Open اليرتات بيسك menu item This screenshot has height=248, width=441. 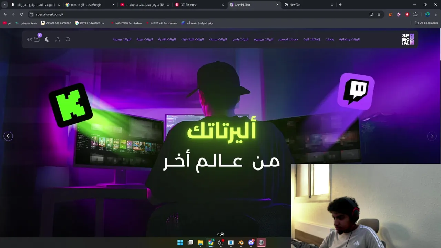[218, 39]
